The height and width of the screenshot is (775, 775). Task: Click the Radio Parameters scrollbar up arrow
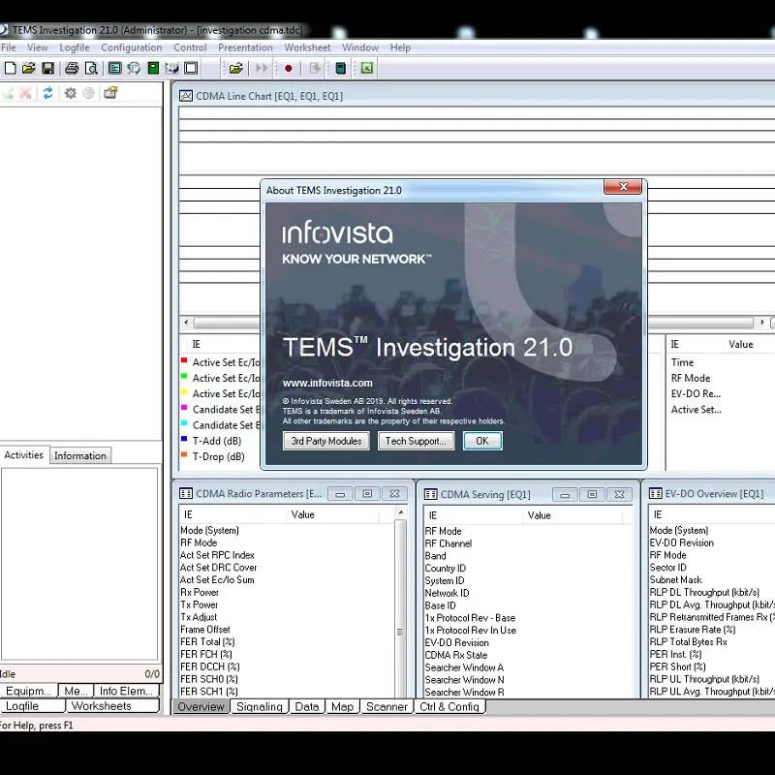400,512
